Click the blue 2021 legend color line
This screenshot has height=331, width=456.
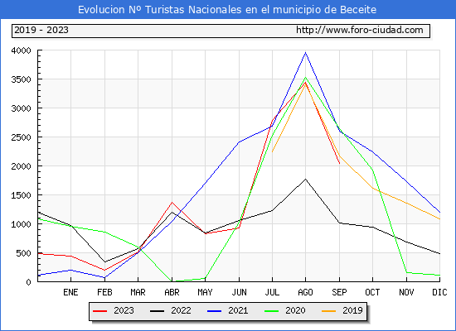(x=215, y=311)
